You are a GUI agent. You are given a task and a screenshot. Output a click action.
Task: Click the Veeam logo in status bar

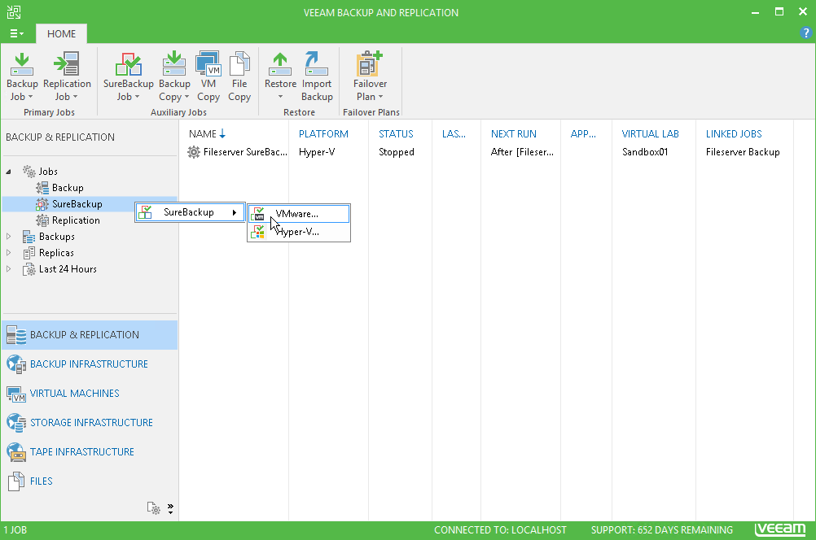(x=780, y=529)
